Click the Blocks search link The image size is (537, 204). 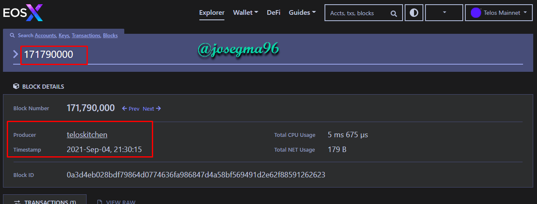(x=110, y=35)
